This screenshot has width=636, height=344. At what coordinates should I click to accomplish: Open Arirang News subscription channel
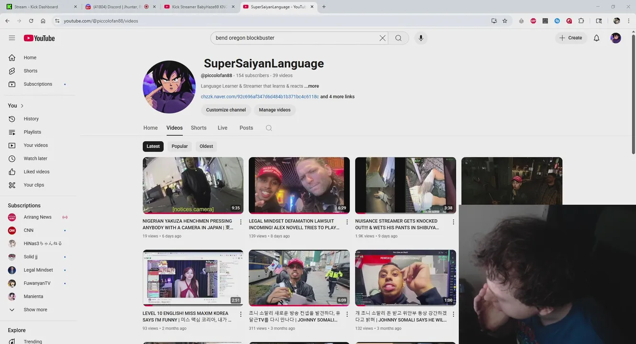click(38, 217)
